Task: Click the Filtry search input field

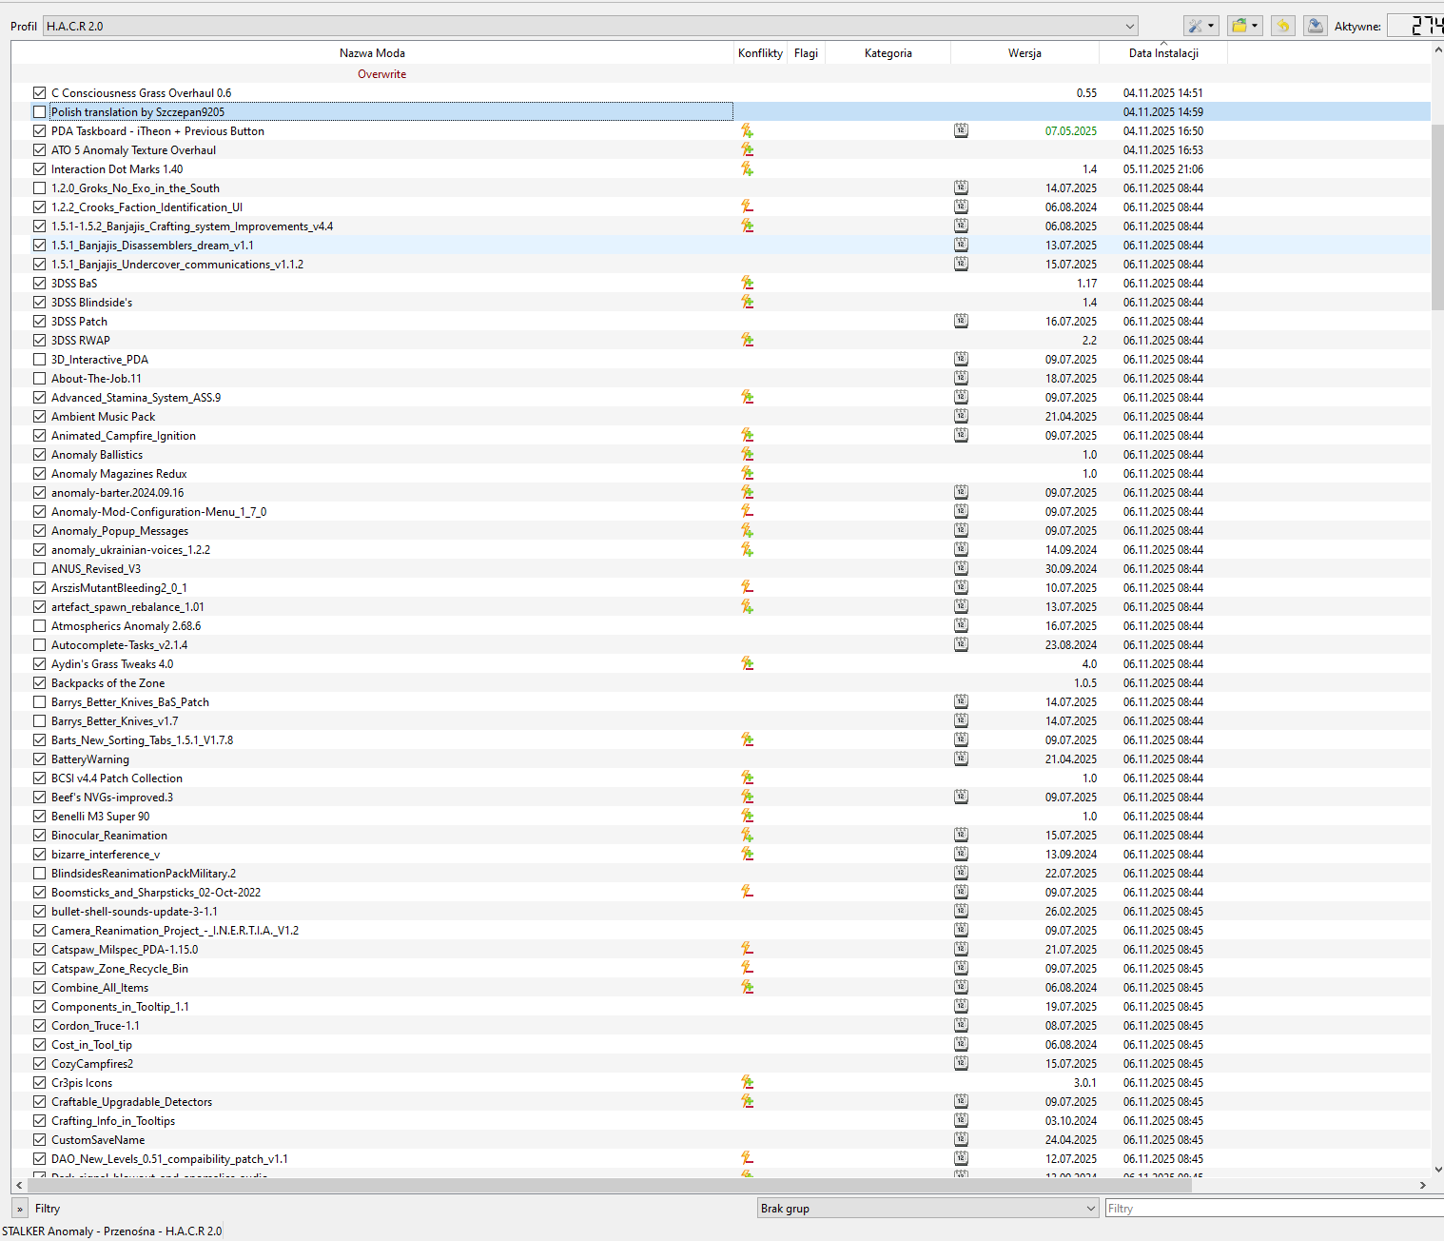Action: (x=1273, y=1209)
